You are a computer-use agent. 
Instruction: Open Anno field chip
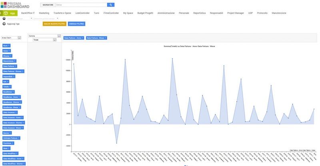pos(6,51)
